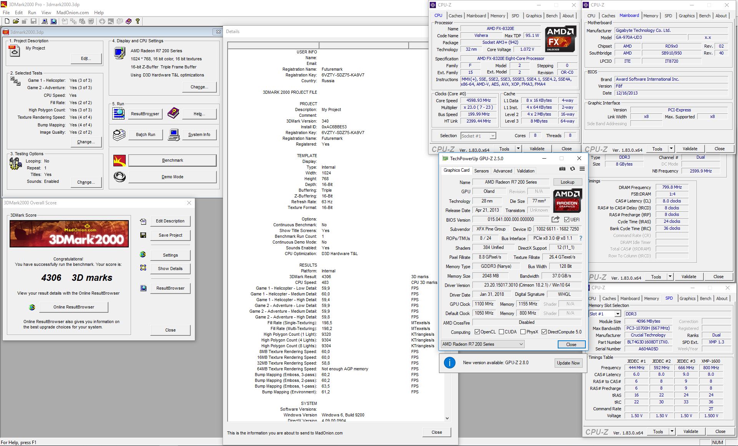Open the Caches tab in CPU-Z CPU window
Image resolution: width=738 pixels, height=446 pixels.
pyautogui.click(x=455, y=16)
